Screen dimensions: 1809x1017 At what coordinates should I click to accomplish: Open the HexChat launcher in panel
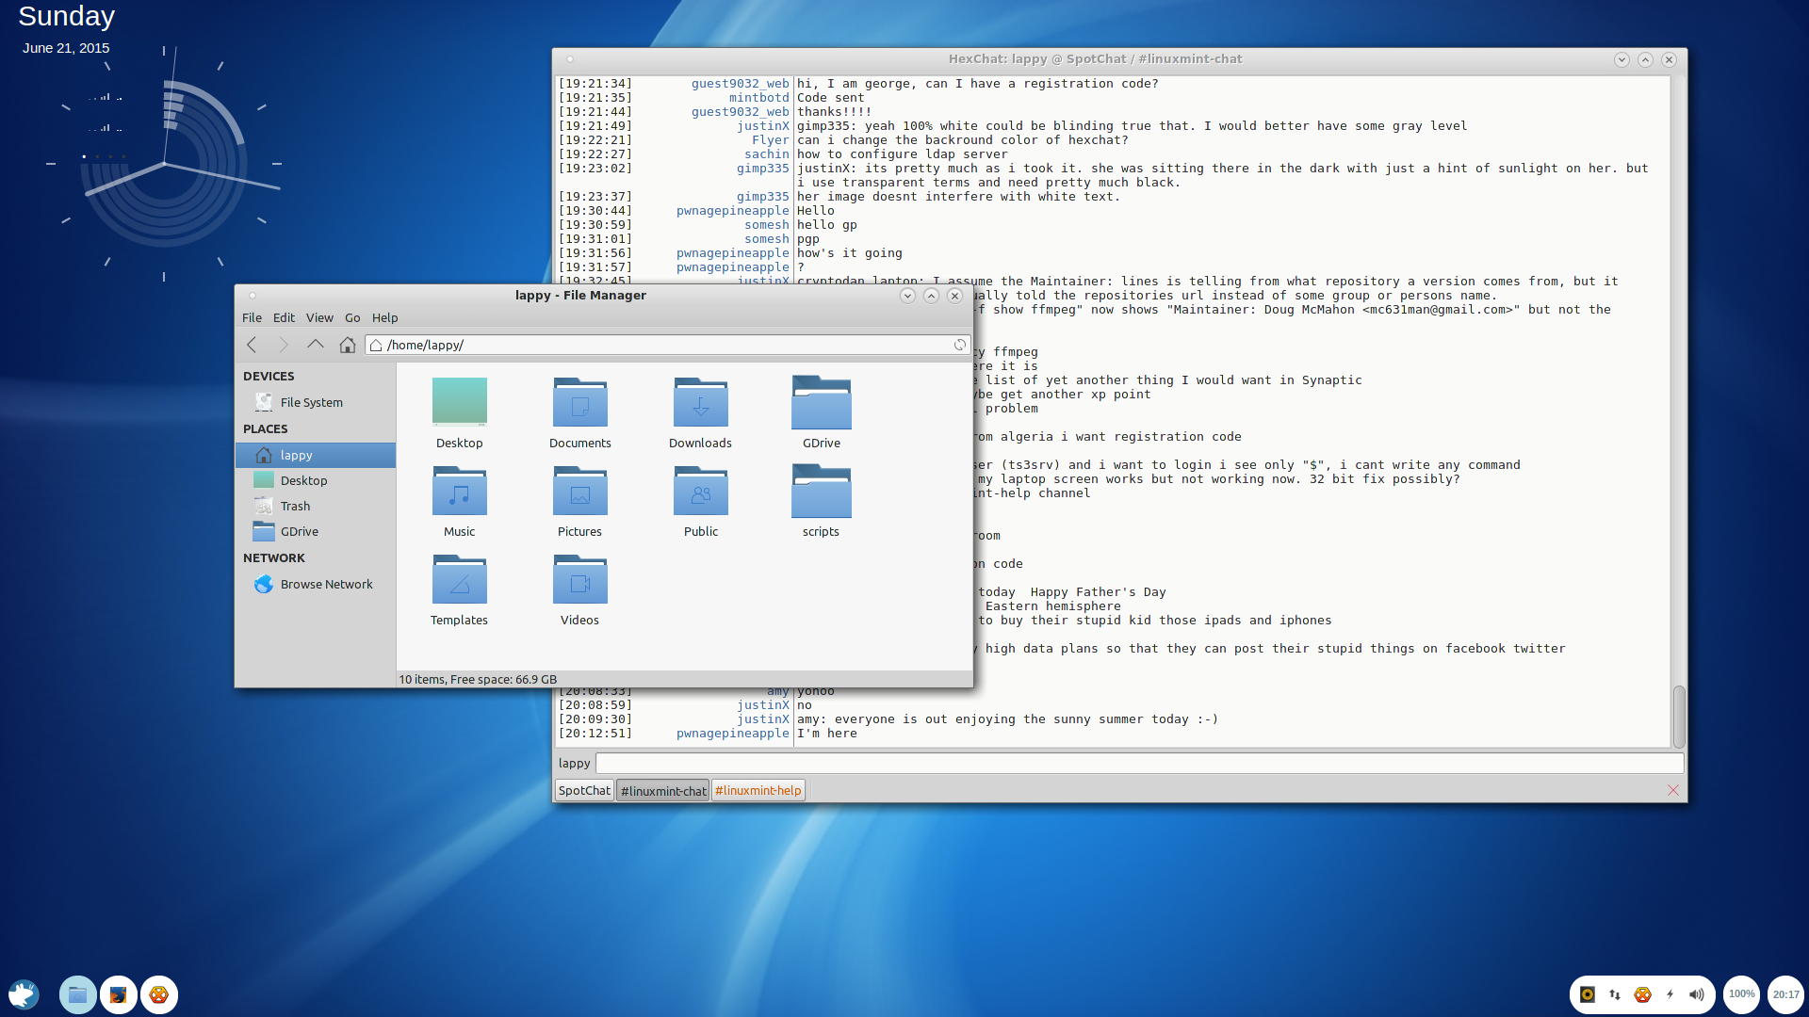159,994
